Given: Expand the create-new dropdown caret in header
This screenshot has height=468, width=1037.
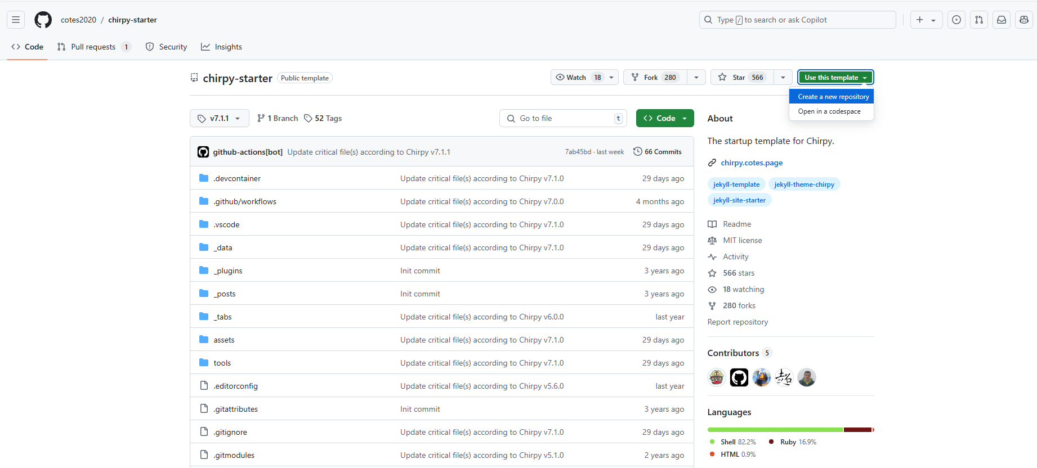Looking at the screenshot, I should 933,20.
